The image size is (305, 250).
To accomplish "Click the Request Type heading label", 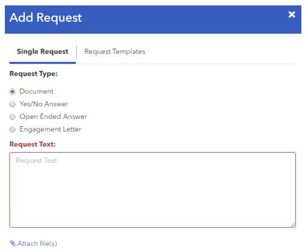I will [34, 74].
